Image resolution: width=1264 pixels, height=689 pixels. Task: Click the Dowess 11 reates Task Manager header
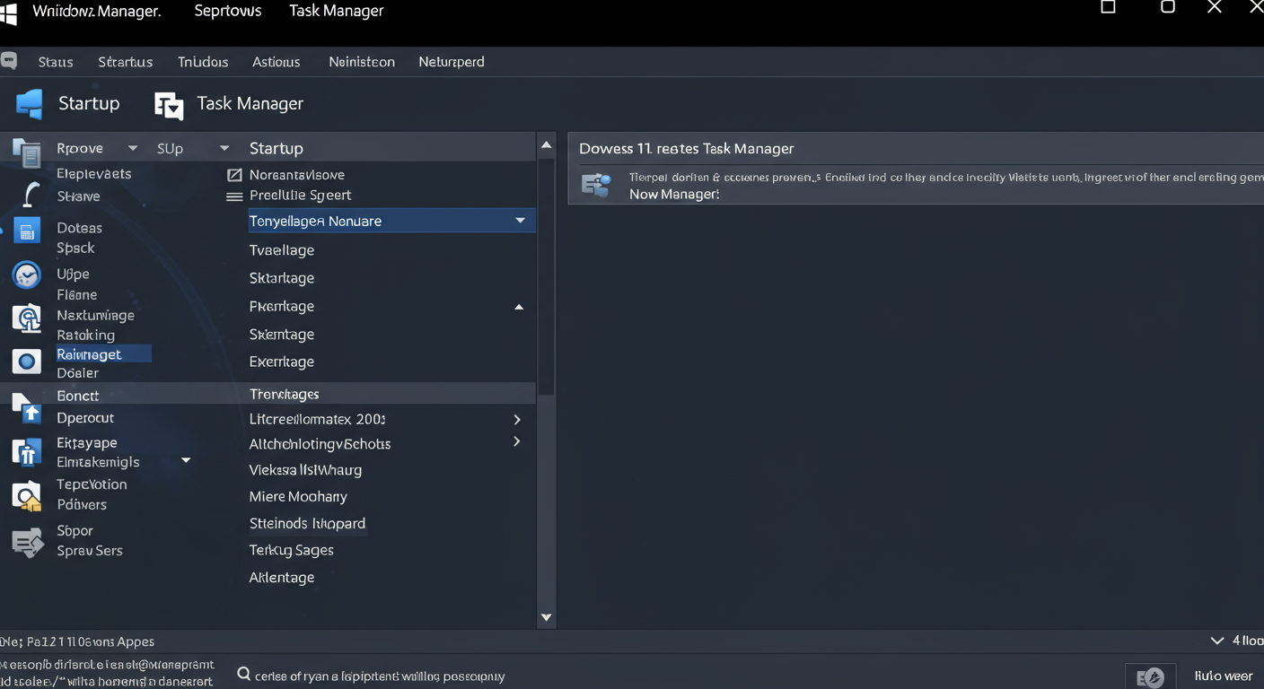pyautogui.click(x=687, y=149)
